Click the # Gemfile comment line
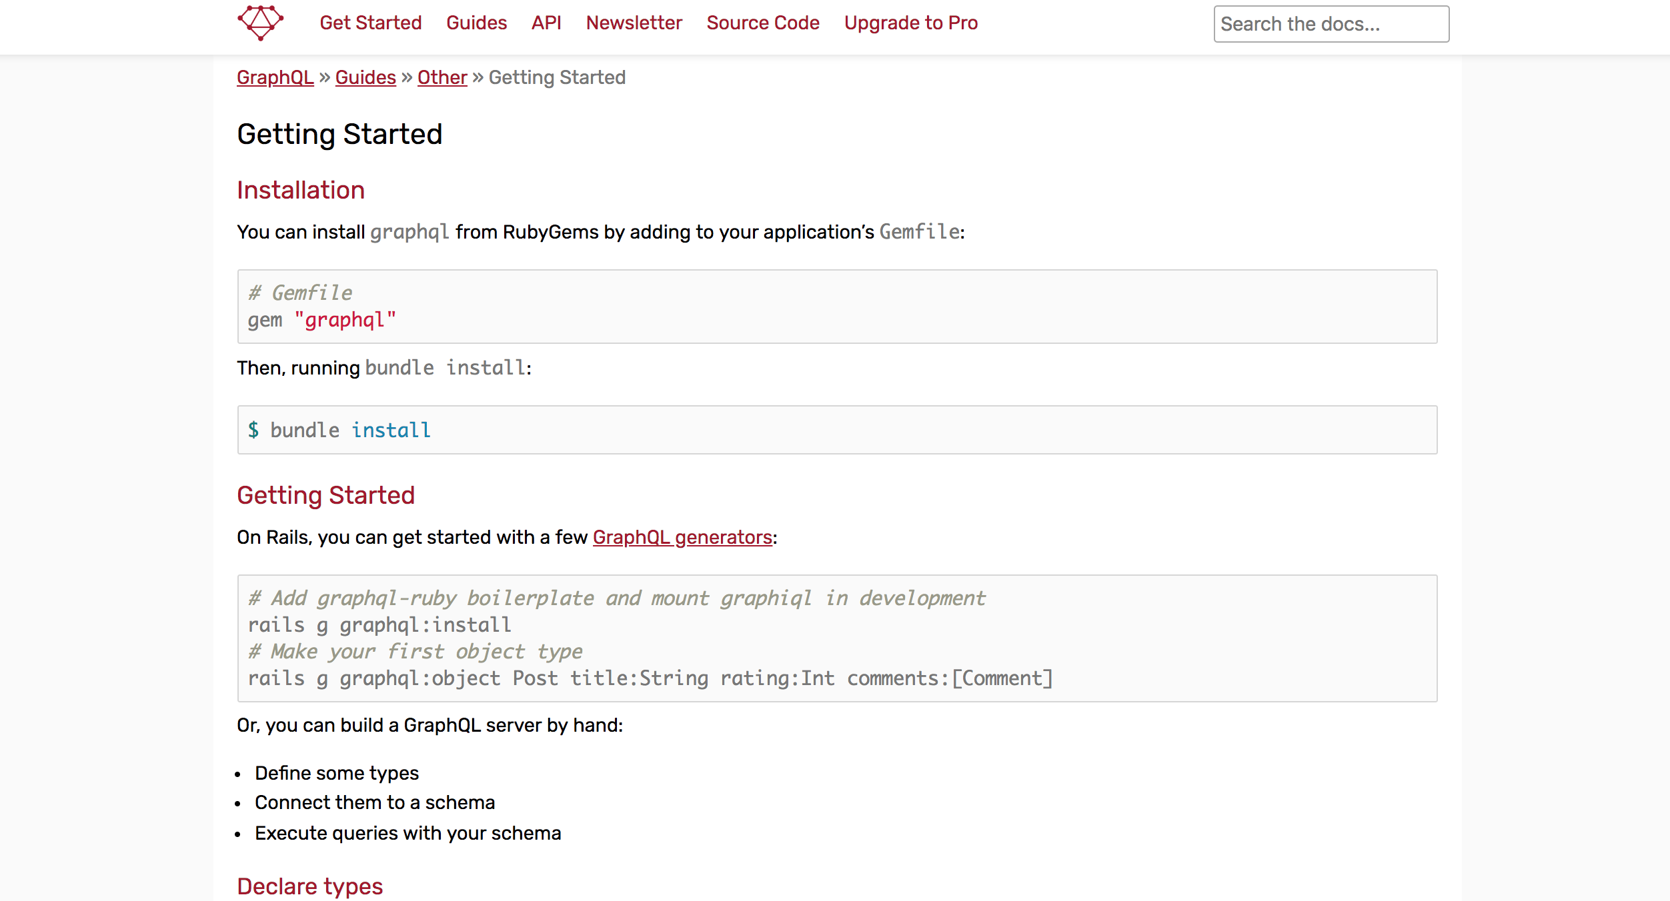This screenshot has height=901, width=1670. 300,293
